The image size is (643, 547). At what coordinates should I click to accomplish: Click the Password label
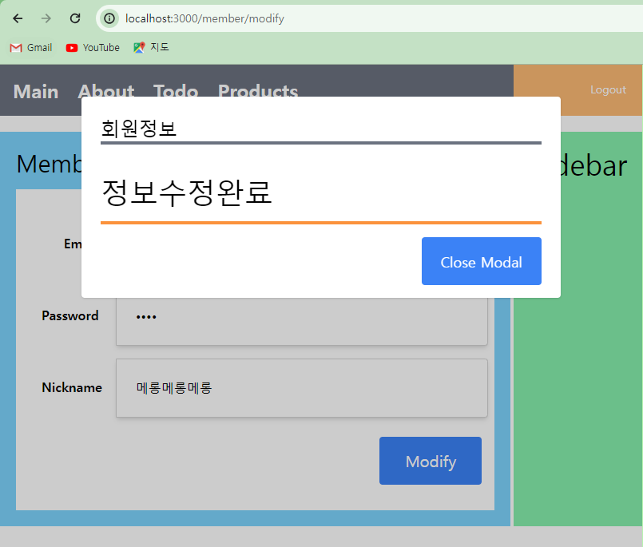point(70,315)
